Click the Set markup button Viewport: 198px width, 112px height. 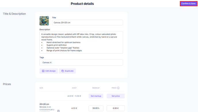click(96, 96)
